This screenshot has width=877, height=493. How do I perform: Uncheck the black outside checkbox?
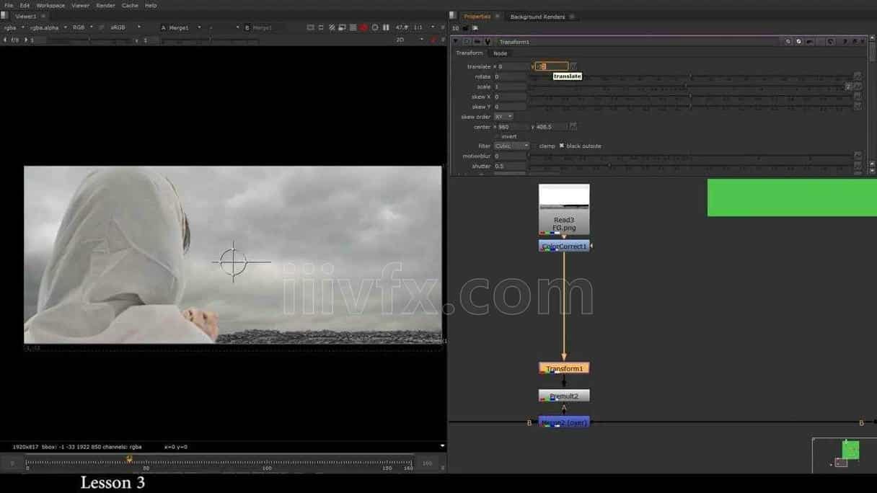coord(562,146)
